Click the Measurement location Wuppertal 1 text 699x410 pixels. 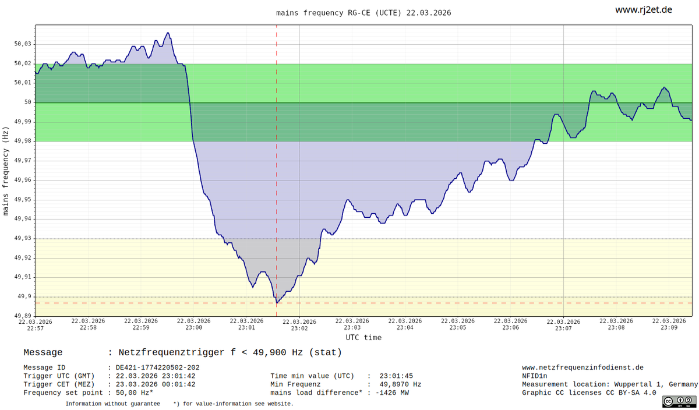[610, 384]
